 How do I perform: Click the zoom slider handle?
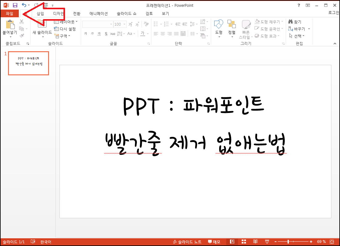(x=288, y=242)
